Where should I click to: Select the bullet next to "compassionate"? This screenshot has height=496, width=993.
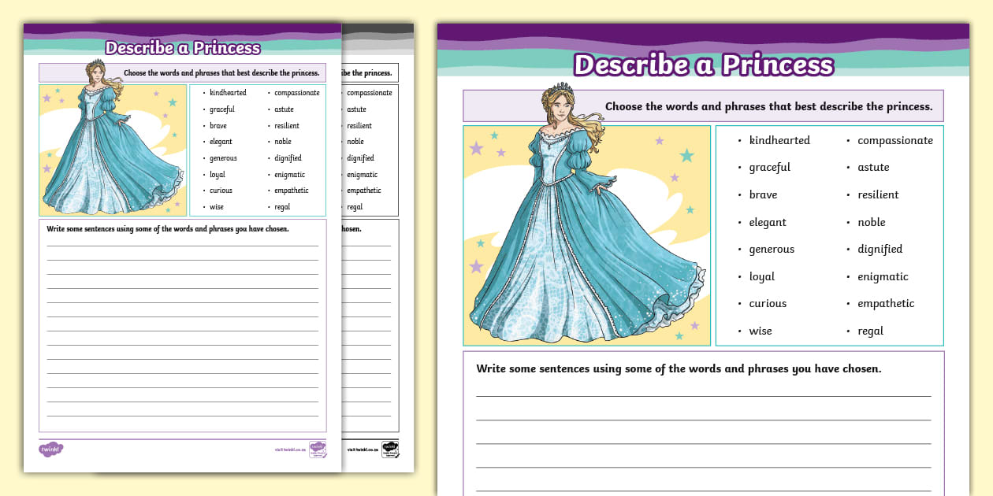click(x=848, y=140)
